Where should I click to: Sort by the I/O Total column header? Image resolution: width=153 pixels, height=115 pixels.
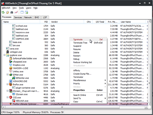click(99, 22)
